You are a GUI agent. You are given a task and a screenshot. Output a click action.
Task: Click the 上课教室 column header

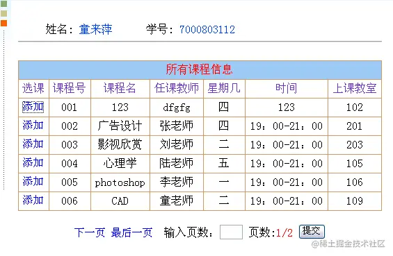(355, 89)
